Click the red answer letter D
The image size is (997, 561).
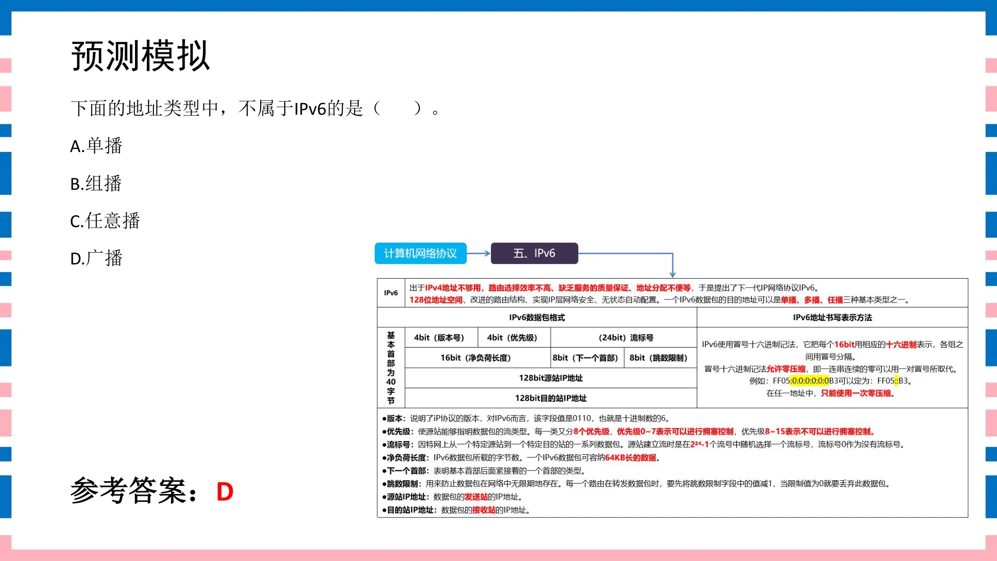pyautogui.click(x=225, y=492)
